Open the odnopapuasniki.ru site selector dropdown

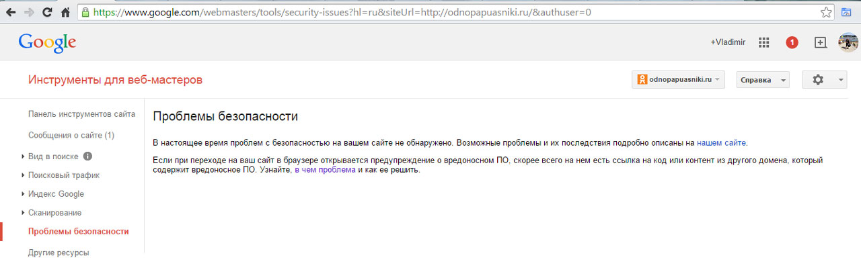point(678,79)
